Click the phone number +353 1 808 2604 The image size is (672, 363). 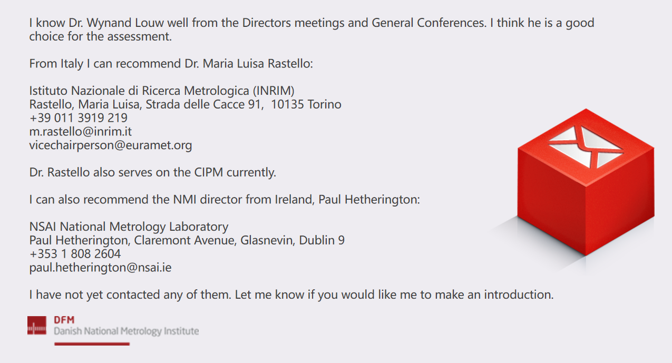pyautogui.click(x=75, y=253)
